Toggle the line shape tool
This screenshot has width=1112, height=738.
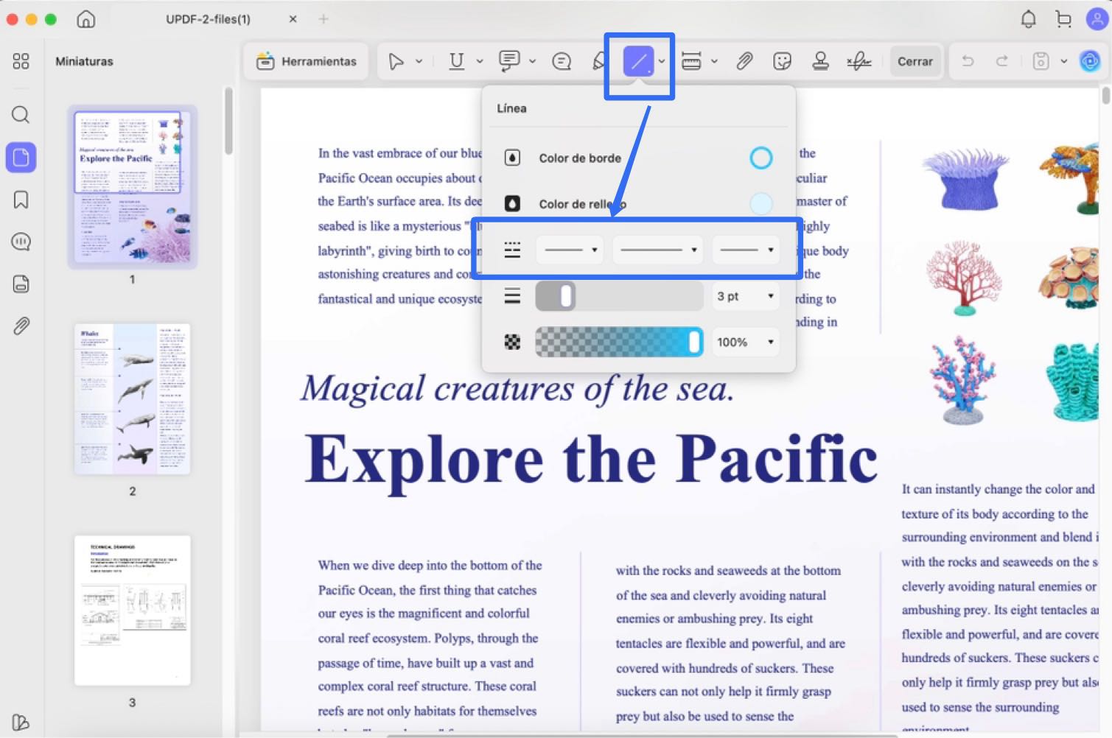tap(638, 62)
